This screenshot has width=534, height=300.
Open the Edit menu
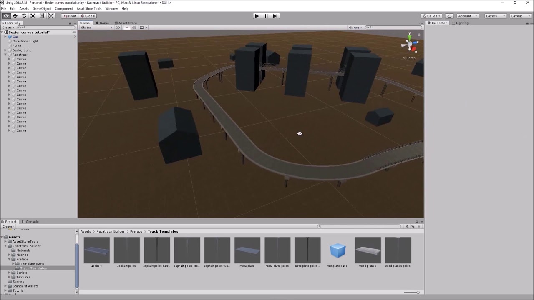click(13, 8)
